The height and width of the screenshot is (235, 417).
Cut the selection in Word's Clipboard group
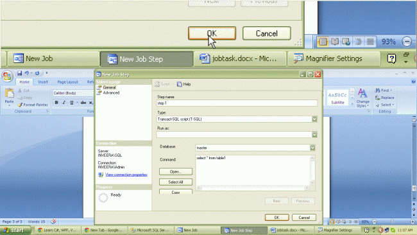pyautogui.click(x=24, y=91)
